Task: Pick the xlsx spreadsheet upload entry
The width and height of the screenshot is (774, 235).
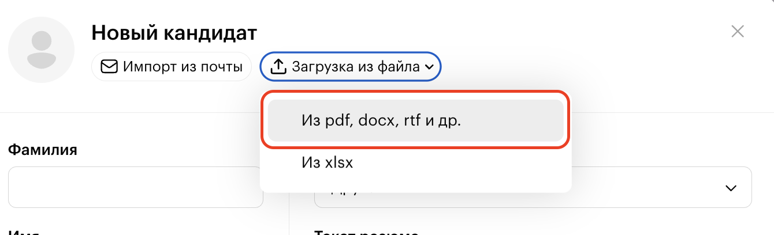Action: click(x=327, y=163)
